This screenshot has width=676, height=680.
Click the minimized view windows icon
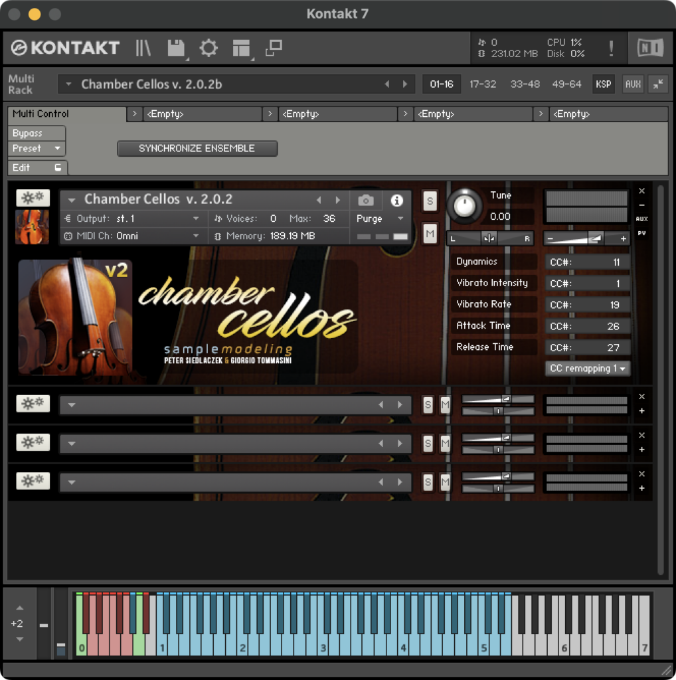pyautogui.click(x=274, y=48)
